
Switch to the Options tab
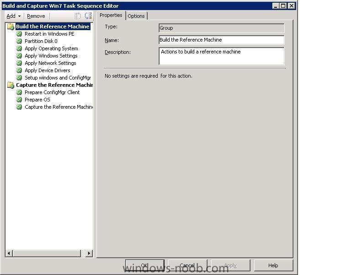tap(136, 16)
